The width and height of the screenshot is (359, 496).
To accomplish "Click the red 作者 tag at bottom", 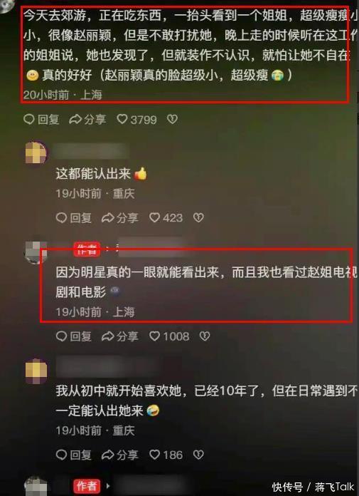I will 87,486.
